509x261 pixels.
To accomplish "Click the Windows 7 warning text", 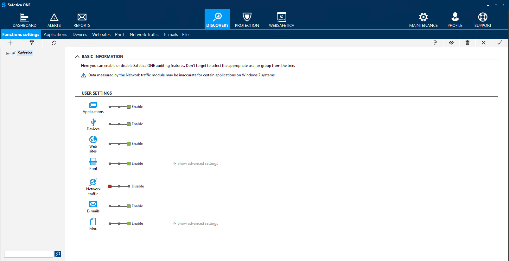I will [x=182, y=75].
